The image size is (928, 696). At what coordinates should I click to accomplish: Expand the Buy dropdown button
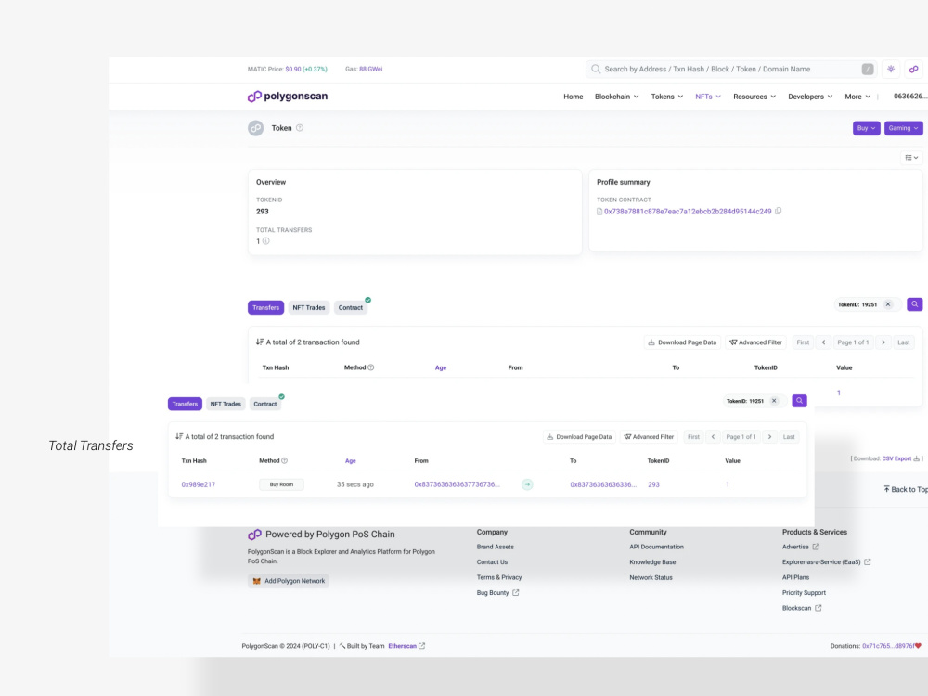tap(866, 128)
